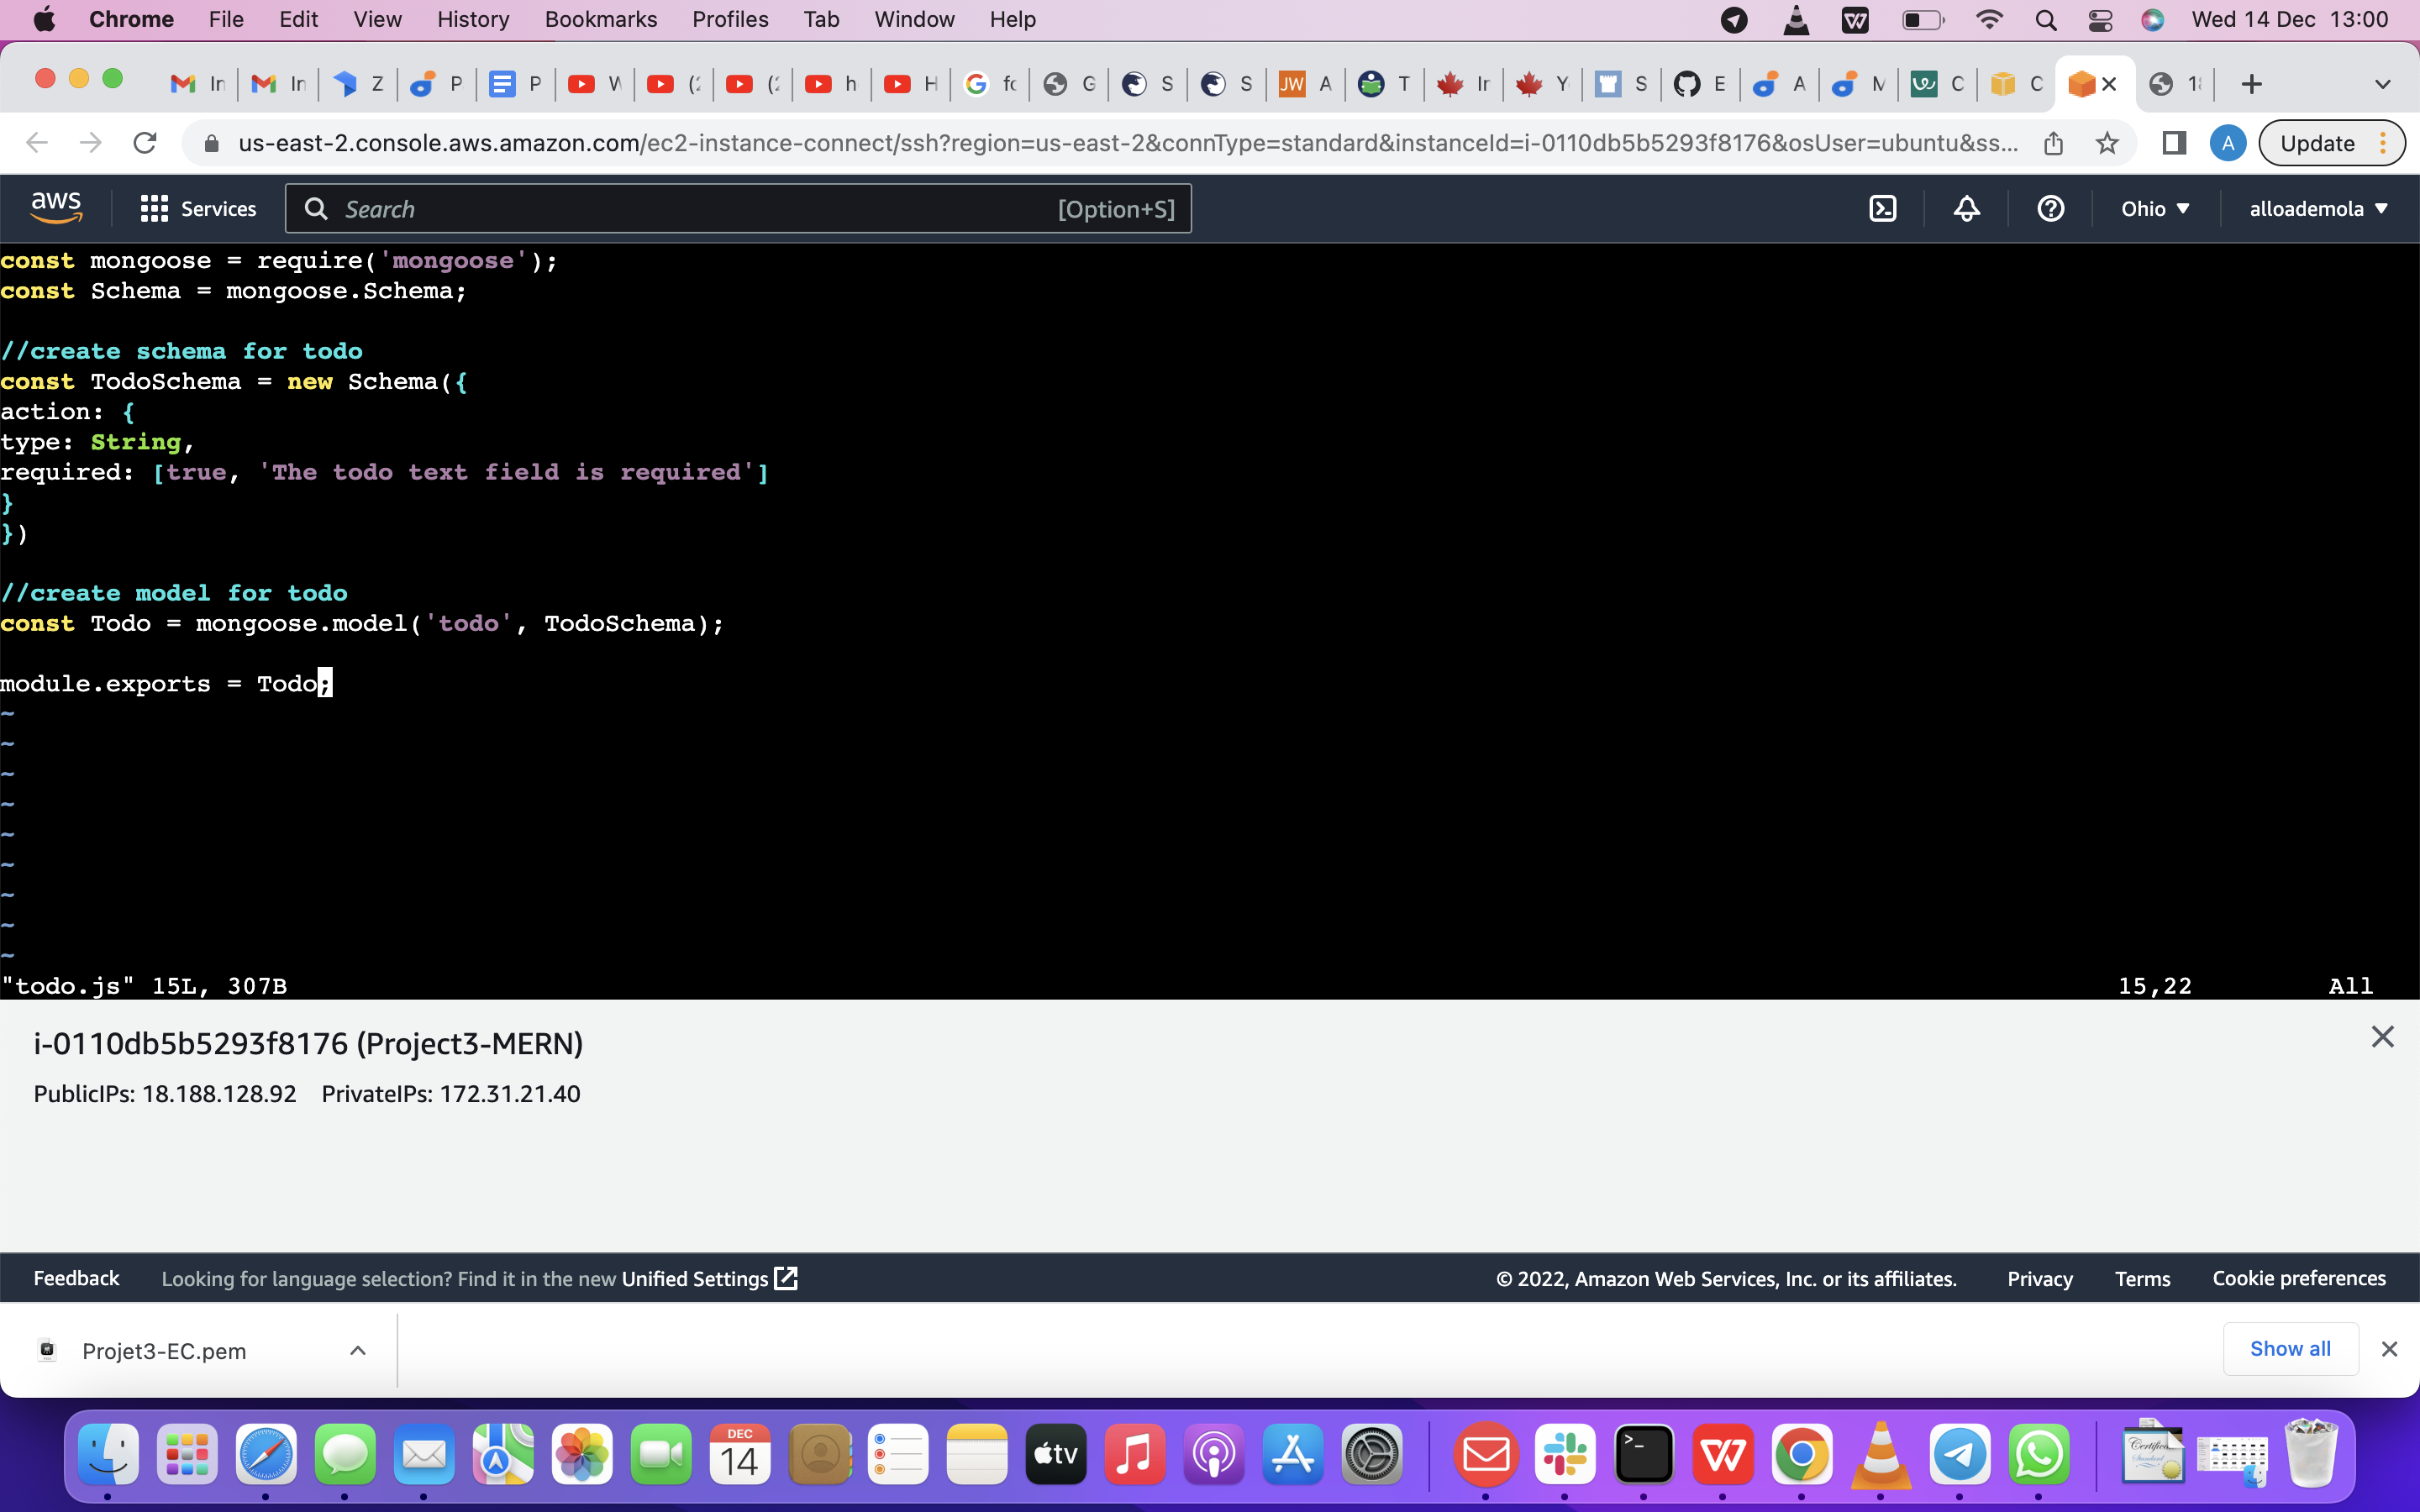
Task: Reload the page with the refresh icon
Action: [145, 142]
